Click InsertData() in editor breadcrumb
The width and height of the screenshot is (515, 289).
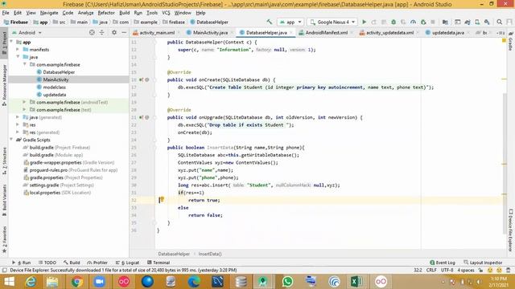pos(210,254)
